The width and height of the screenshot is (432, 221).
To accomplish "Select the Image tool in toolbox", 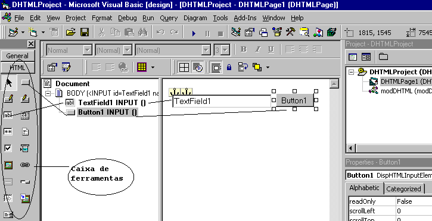I will point(8,165).
